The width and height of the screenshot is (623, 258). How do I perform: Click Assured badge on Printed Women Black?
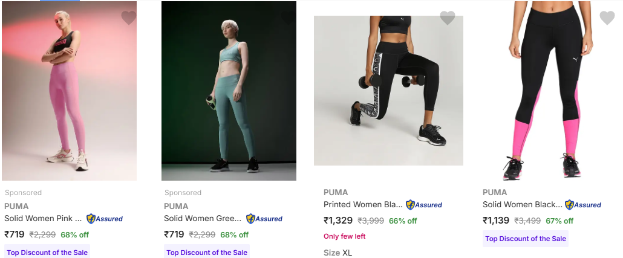click(x=424, y=205)
